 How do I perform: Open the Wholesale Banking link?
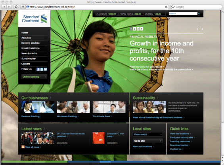pos(68,116)
